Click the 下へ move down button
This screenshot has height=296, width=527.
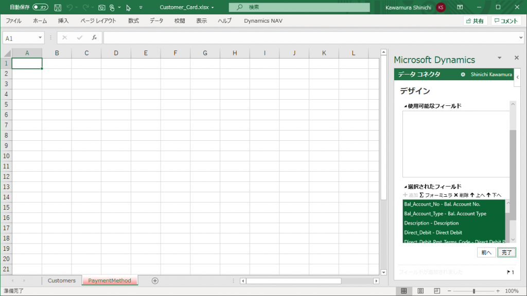coord(494,195)
